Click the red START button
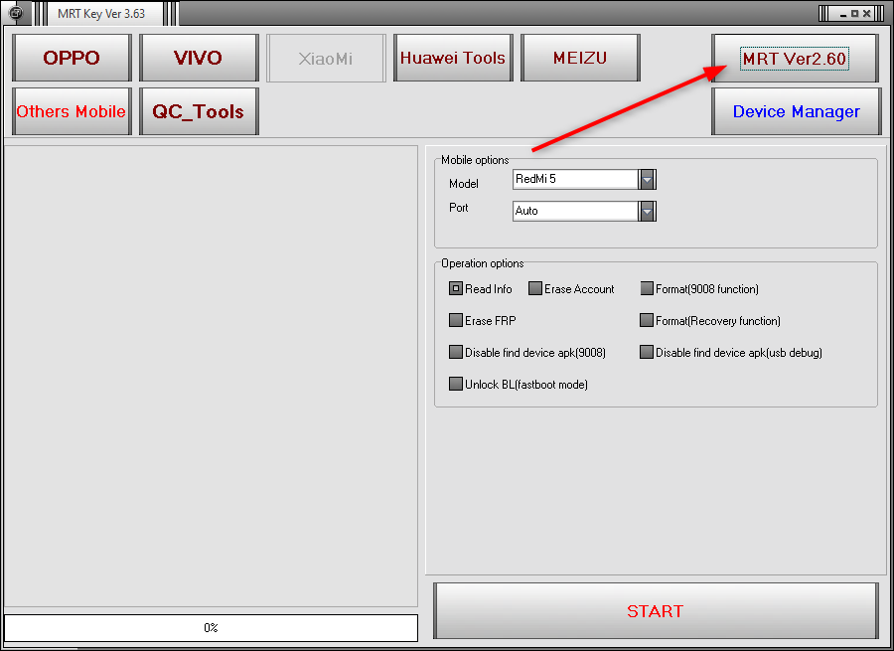The height and width of the screenshot is (651, 894). [656, 611]
